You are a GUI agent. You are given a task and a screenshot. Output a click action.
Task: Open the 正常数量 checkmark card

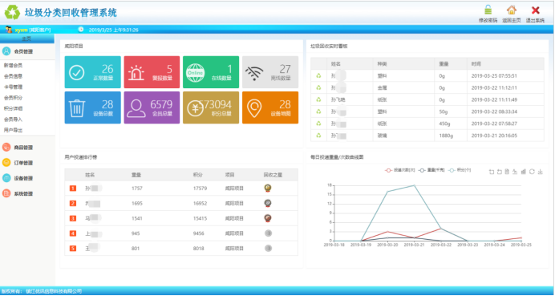[92, 72]
